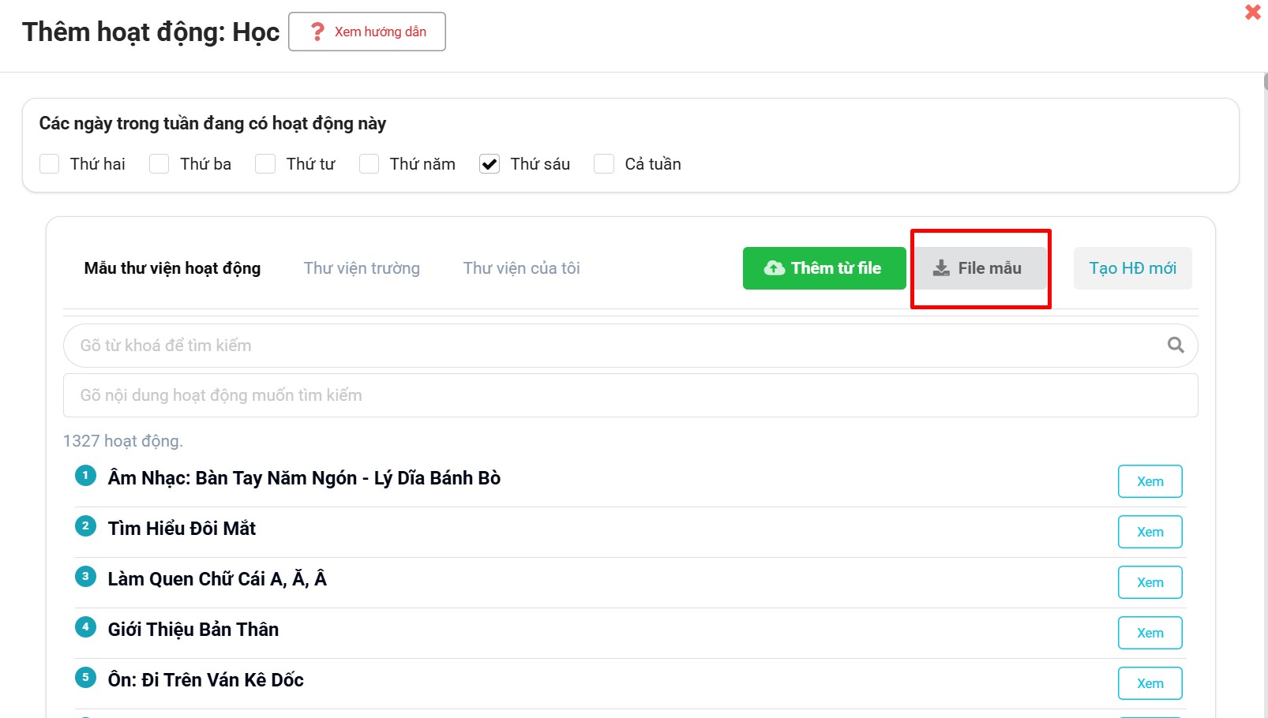Check the Thứ hai checkbox
Screen dimensions: 1268x718
(x=50, y=164)
